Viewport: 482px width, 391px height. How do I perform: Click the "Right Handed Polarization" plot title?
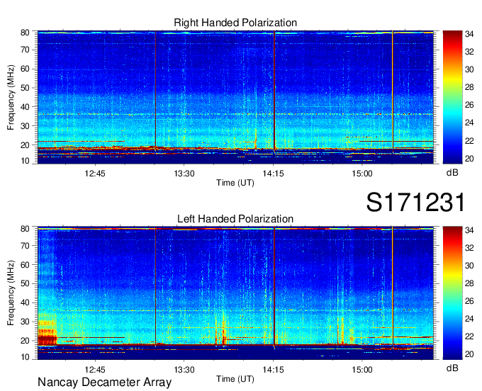coord(235,23)
